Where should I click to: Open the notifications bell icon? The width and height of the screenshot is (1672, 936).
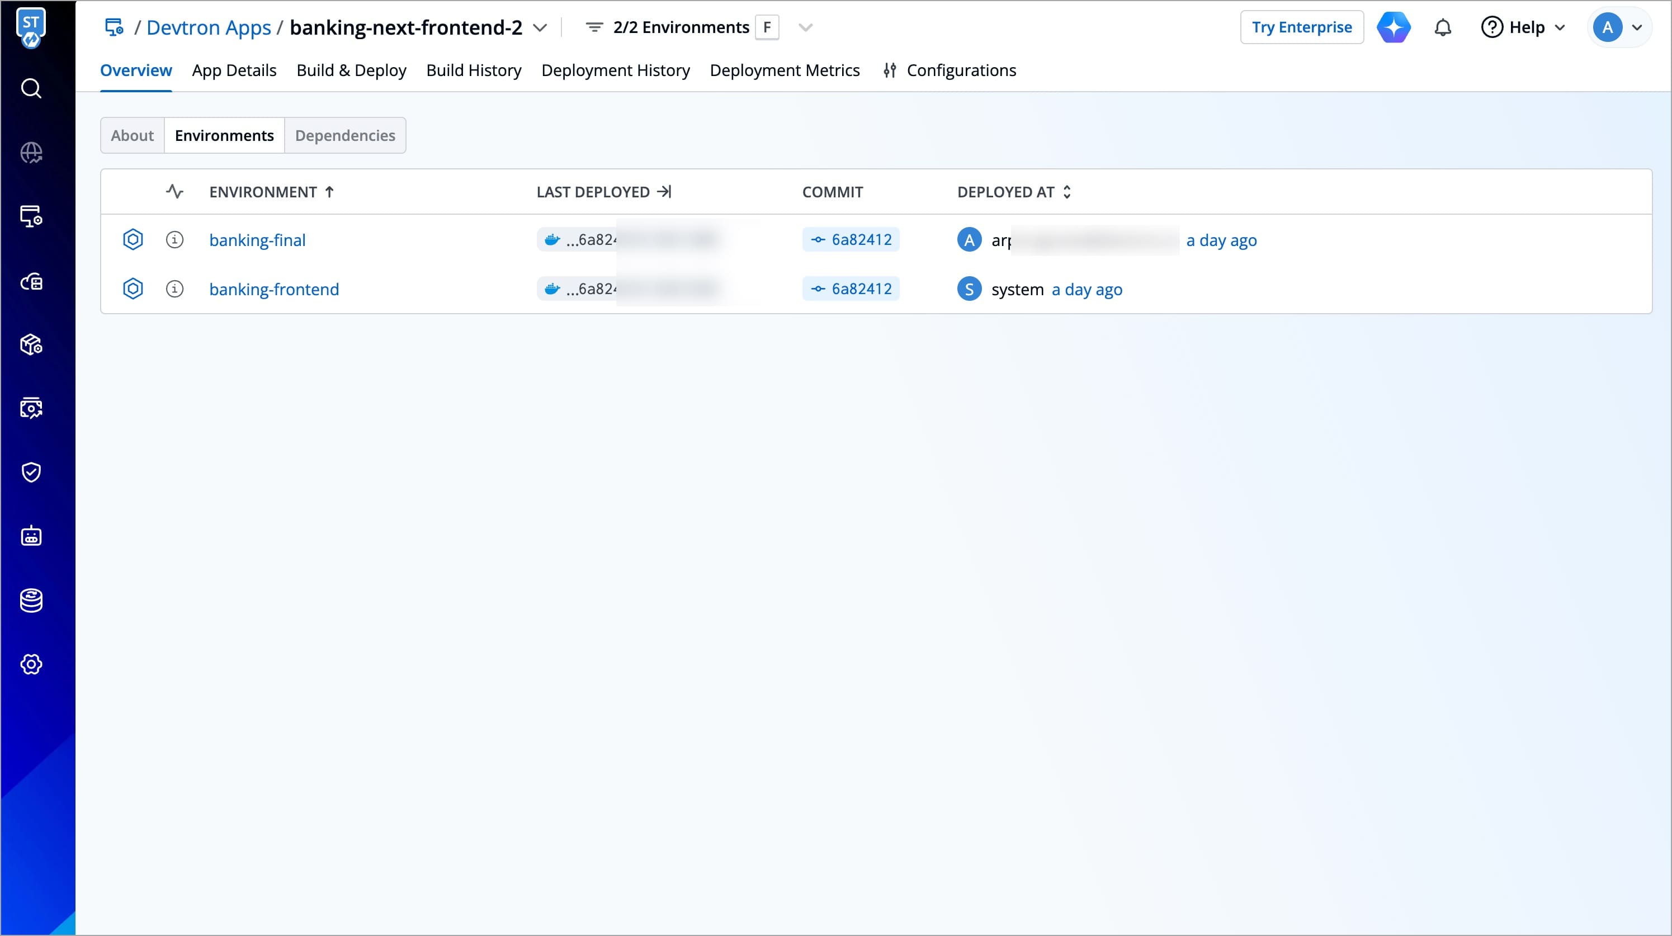1442,27
